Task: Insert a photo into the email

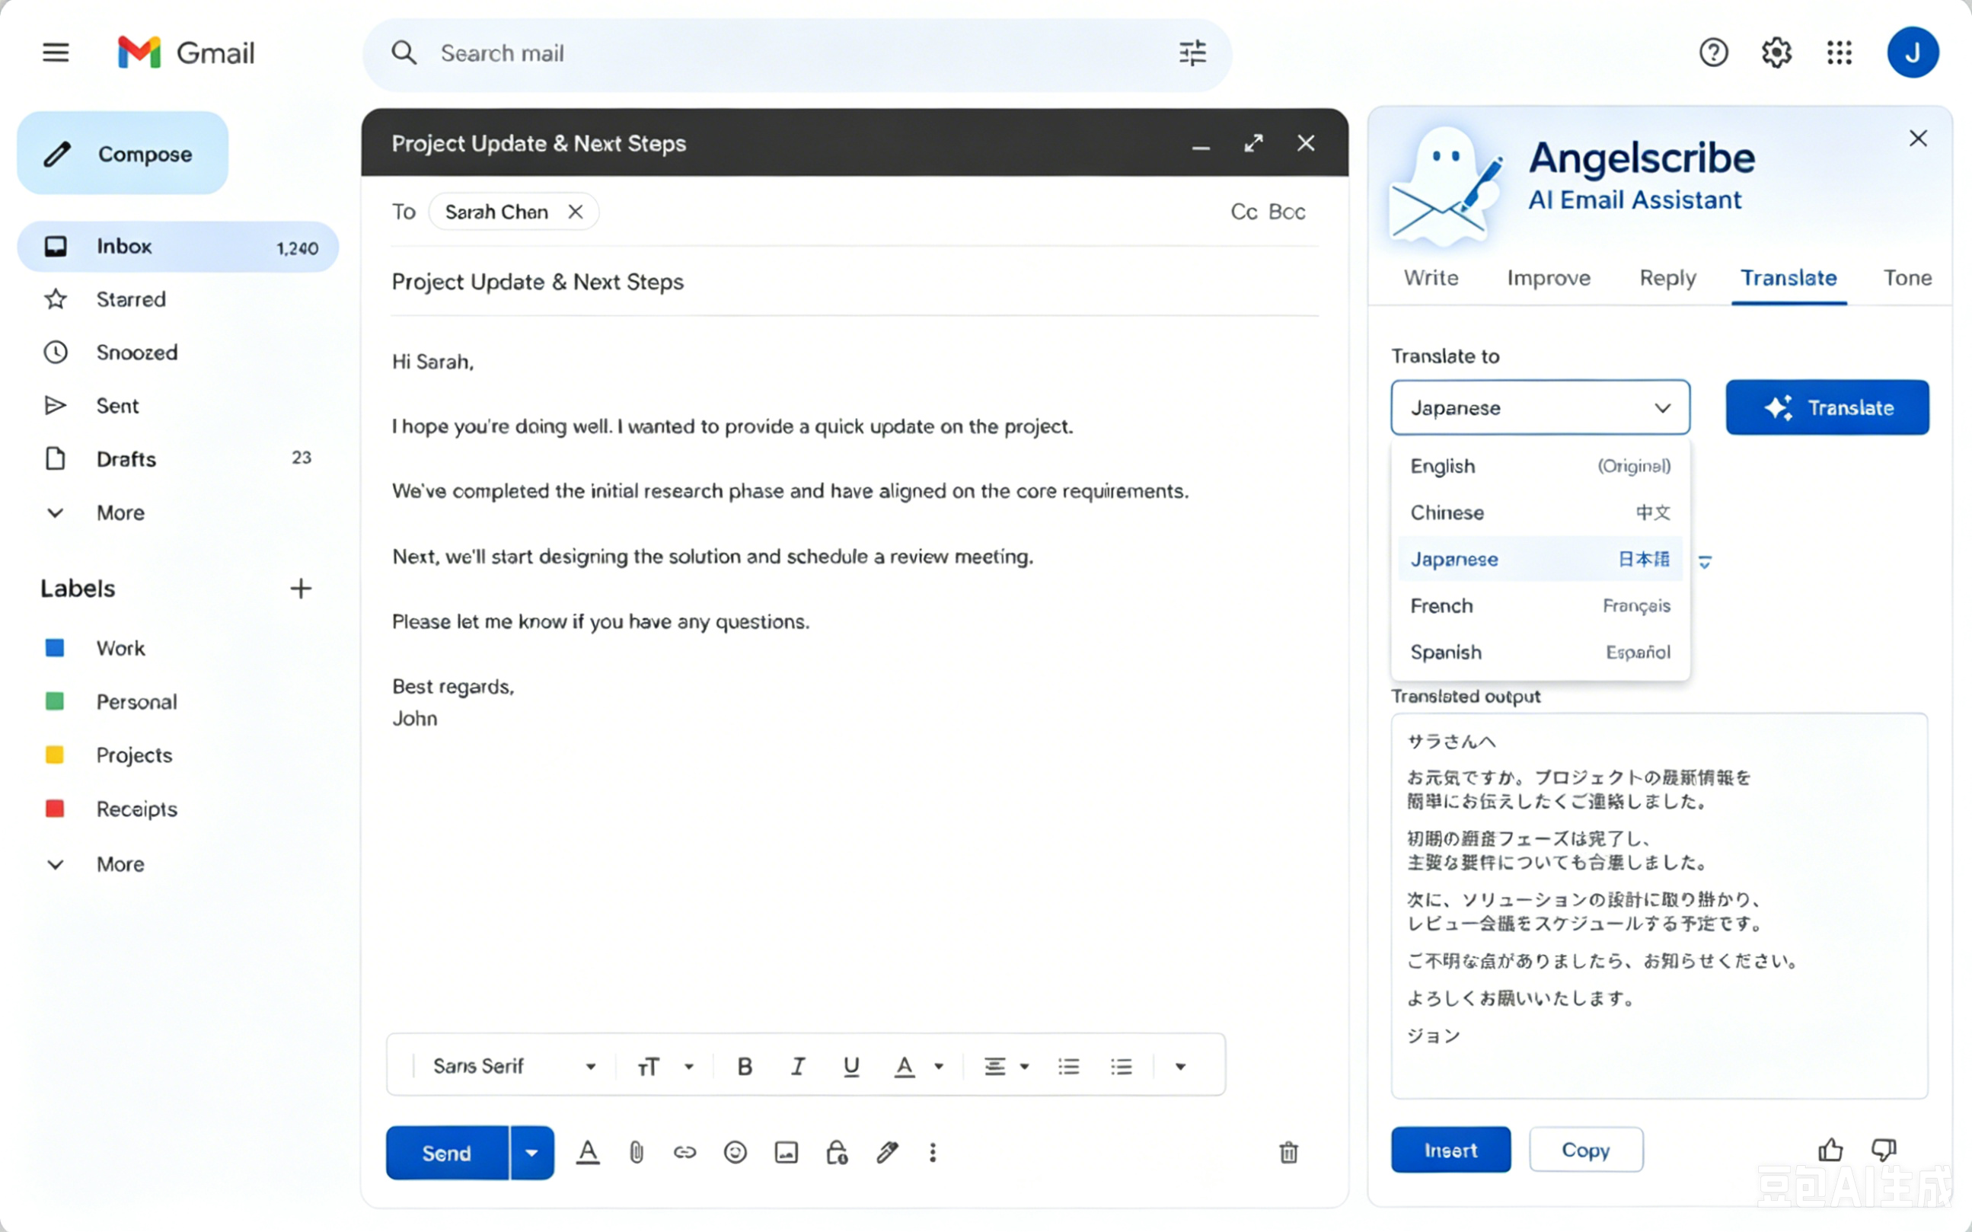Action: [786, 1152]
